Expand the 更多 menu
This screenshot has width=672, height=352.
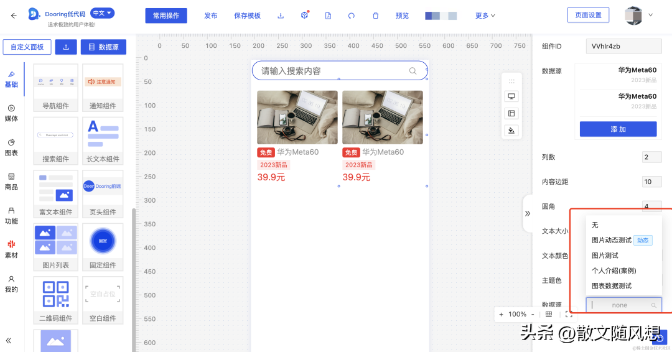485,16
